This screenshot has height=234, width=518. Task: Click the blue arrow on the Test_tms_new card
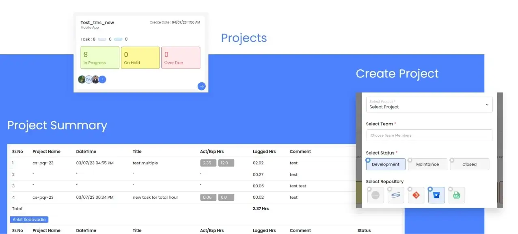click(x=201, y=86)
